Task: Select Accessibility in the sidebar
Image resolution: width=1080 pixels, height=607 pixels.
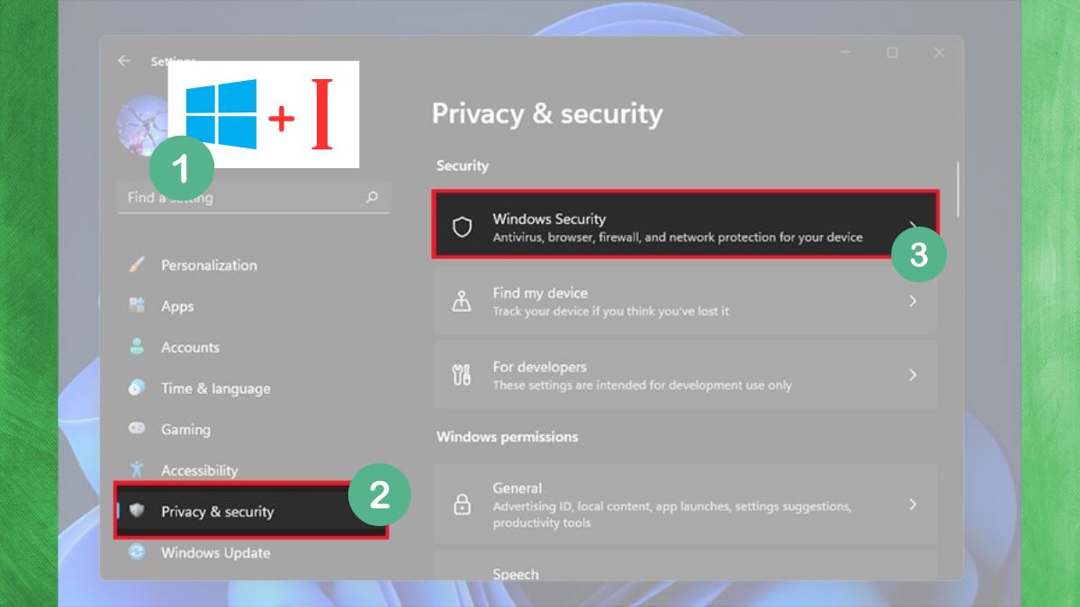Action: point(252,470)
